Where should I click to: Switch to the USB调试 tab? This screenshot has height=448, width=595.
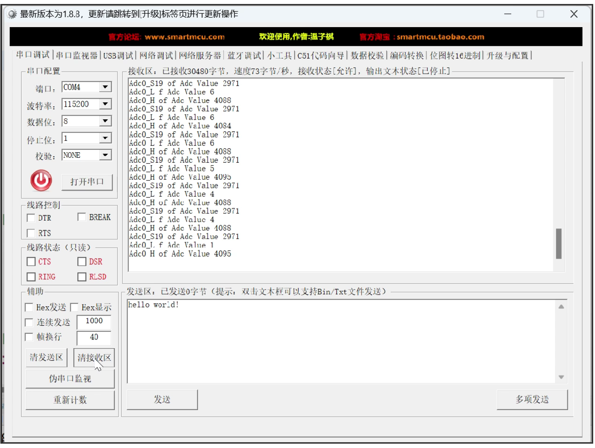[118, 56]
